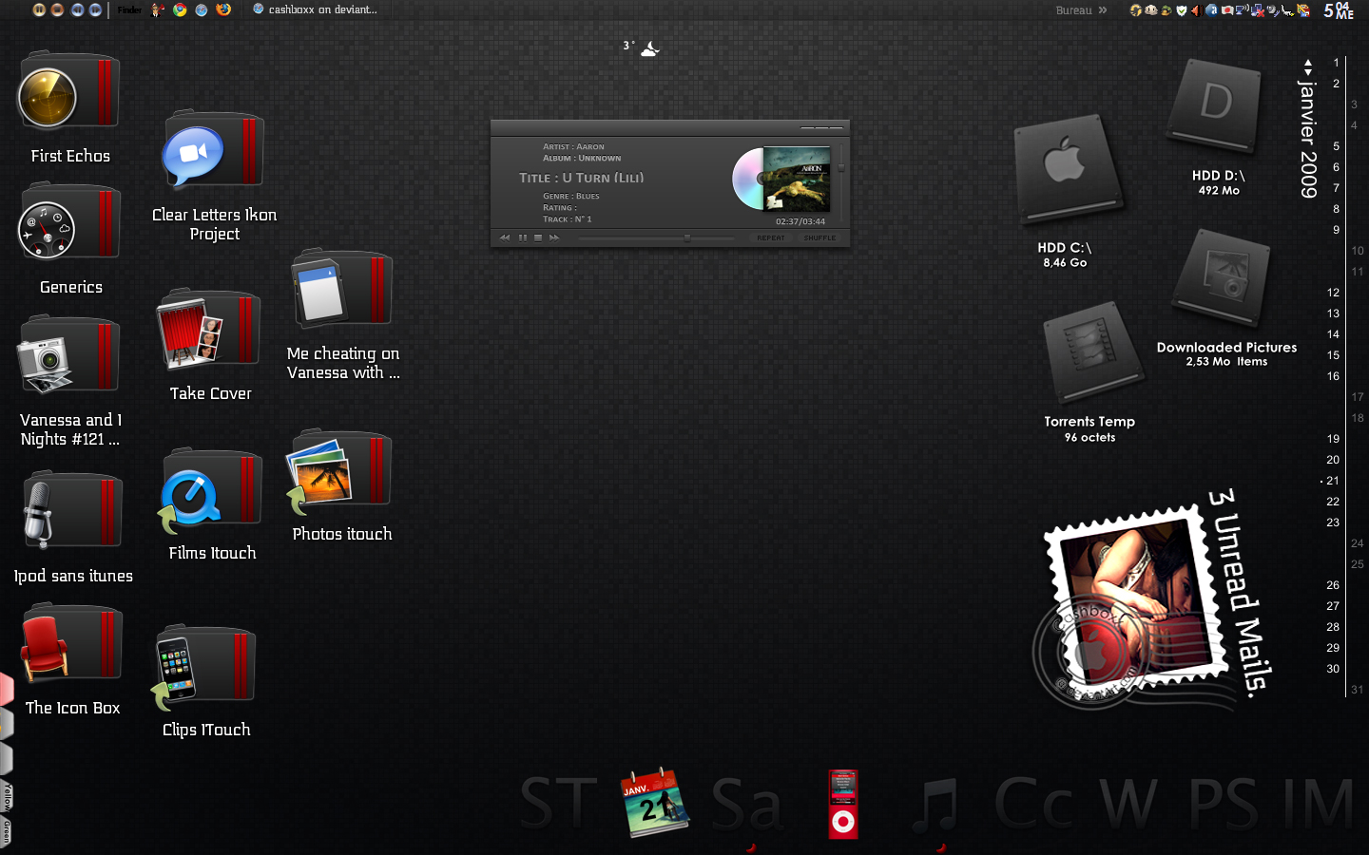This screenshot has height=855, width=1369.
Task: Click the janvier 2009 month label
Action: tap(1308, 139)
